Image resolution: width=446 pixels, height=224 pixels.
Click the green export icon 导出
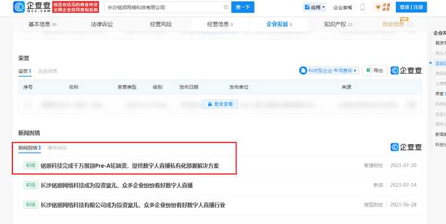pos(369,70)
